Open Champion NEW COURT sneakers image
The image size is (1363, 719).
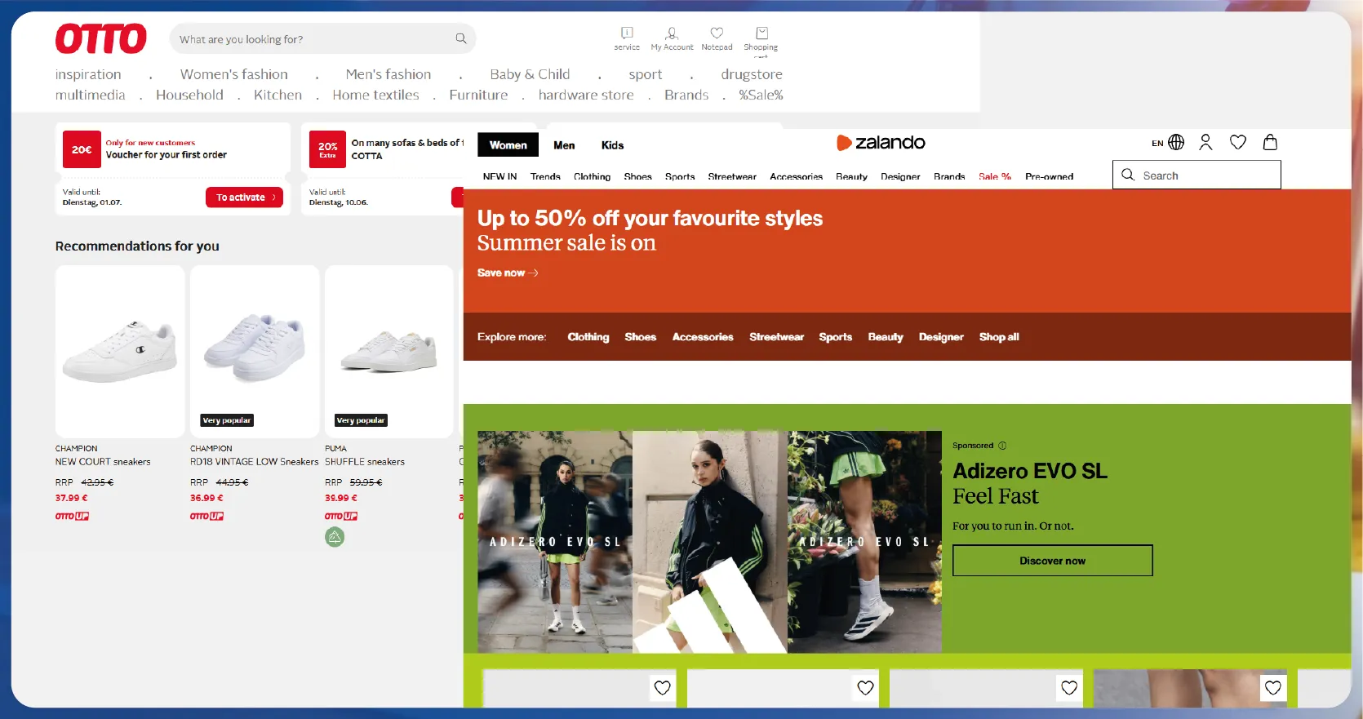tap(120, 352)
